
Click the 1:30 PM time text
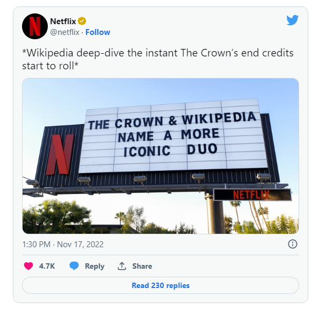pyautogui.click(x=36, y=245)
